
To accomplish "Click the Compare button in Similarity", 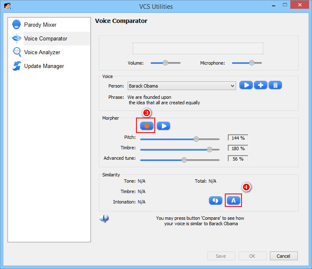I will tap(216, 200).
